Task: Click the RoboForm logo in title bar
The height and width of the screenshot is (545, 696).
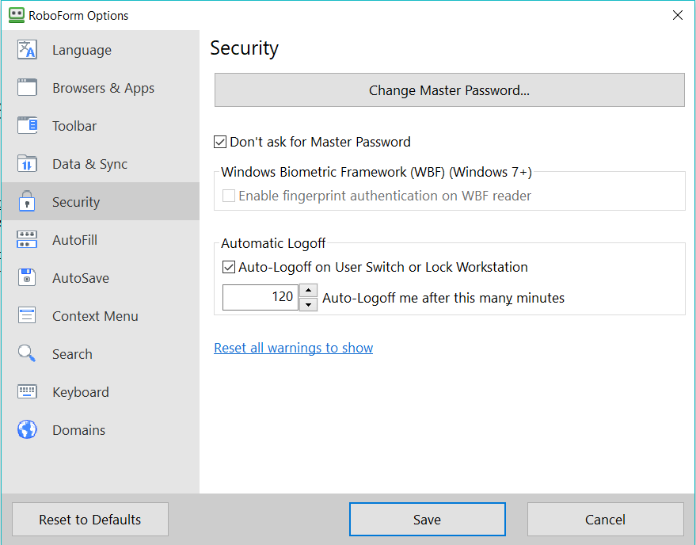Action: (x=17, y=15)
